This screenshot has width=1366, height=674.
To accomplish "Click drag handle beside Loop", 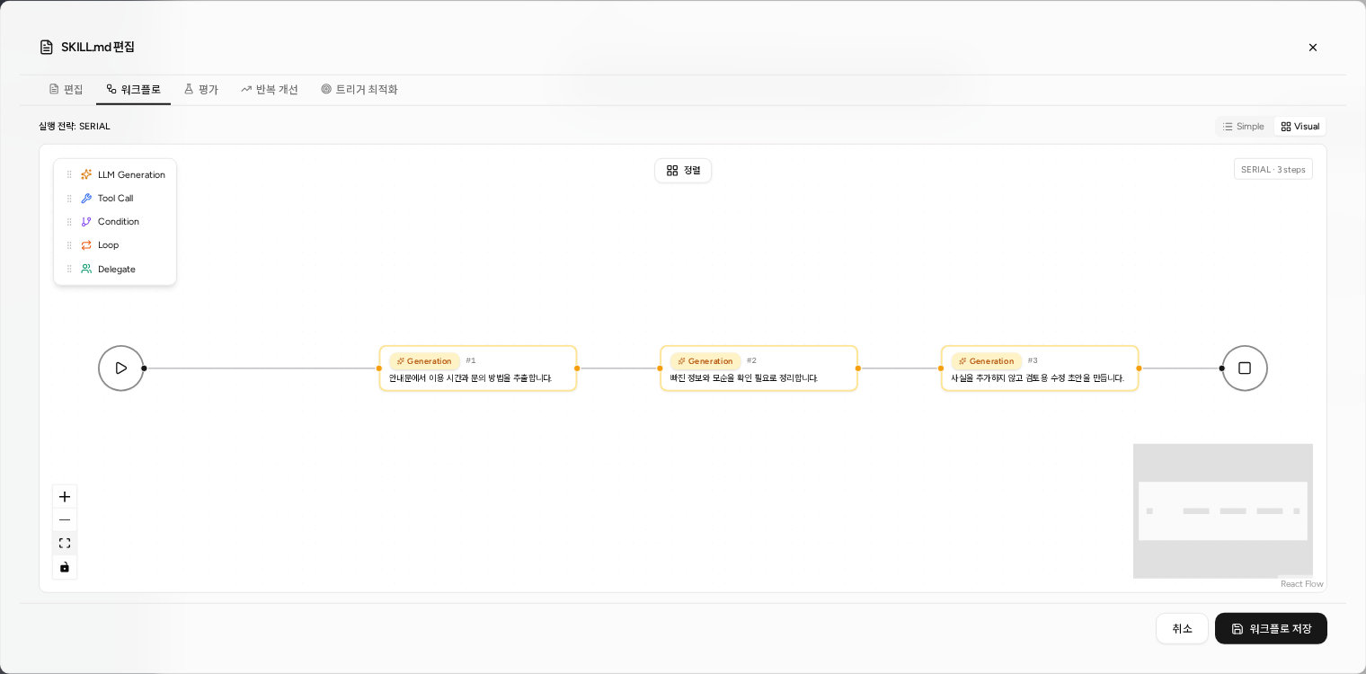I will click(69, 244).
